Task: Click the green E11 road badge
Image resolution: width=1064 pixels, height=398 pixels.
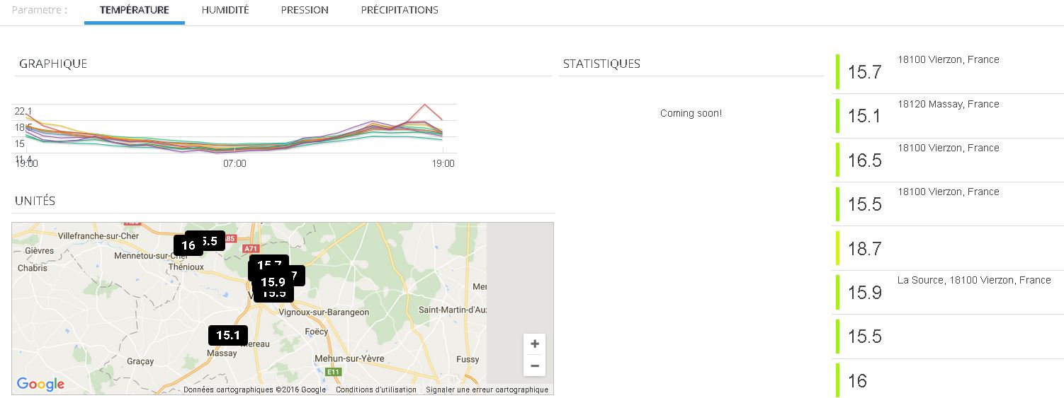Action: (x=333, y=372)
